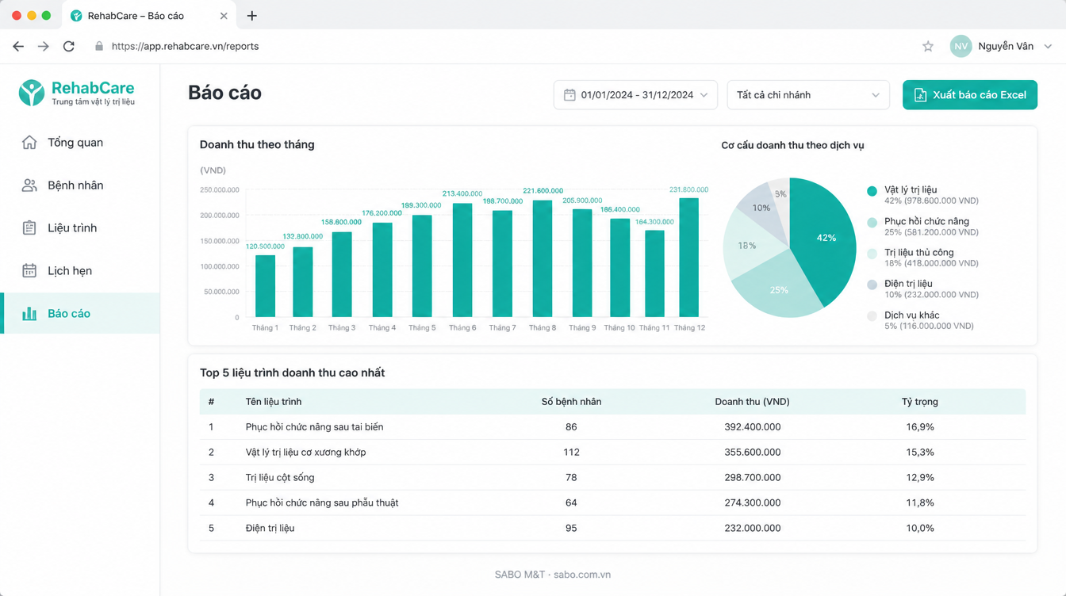
Task: Bookmark this page with the star icon
Action: [x=928, y=47]
